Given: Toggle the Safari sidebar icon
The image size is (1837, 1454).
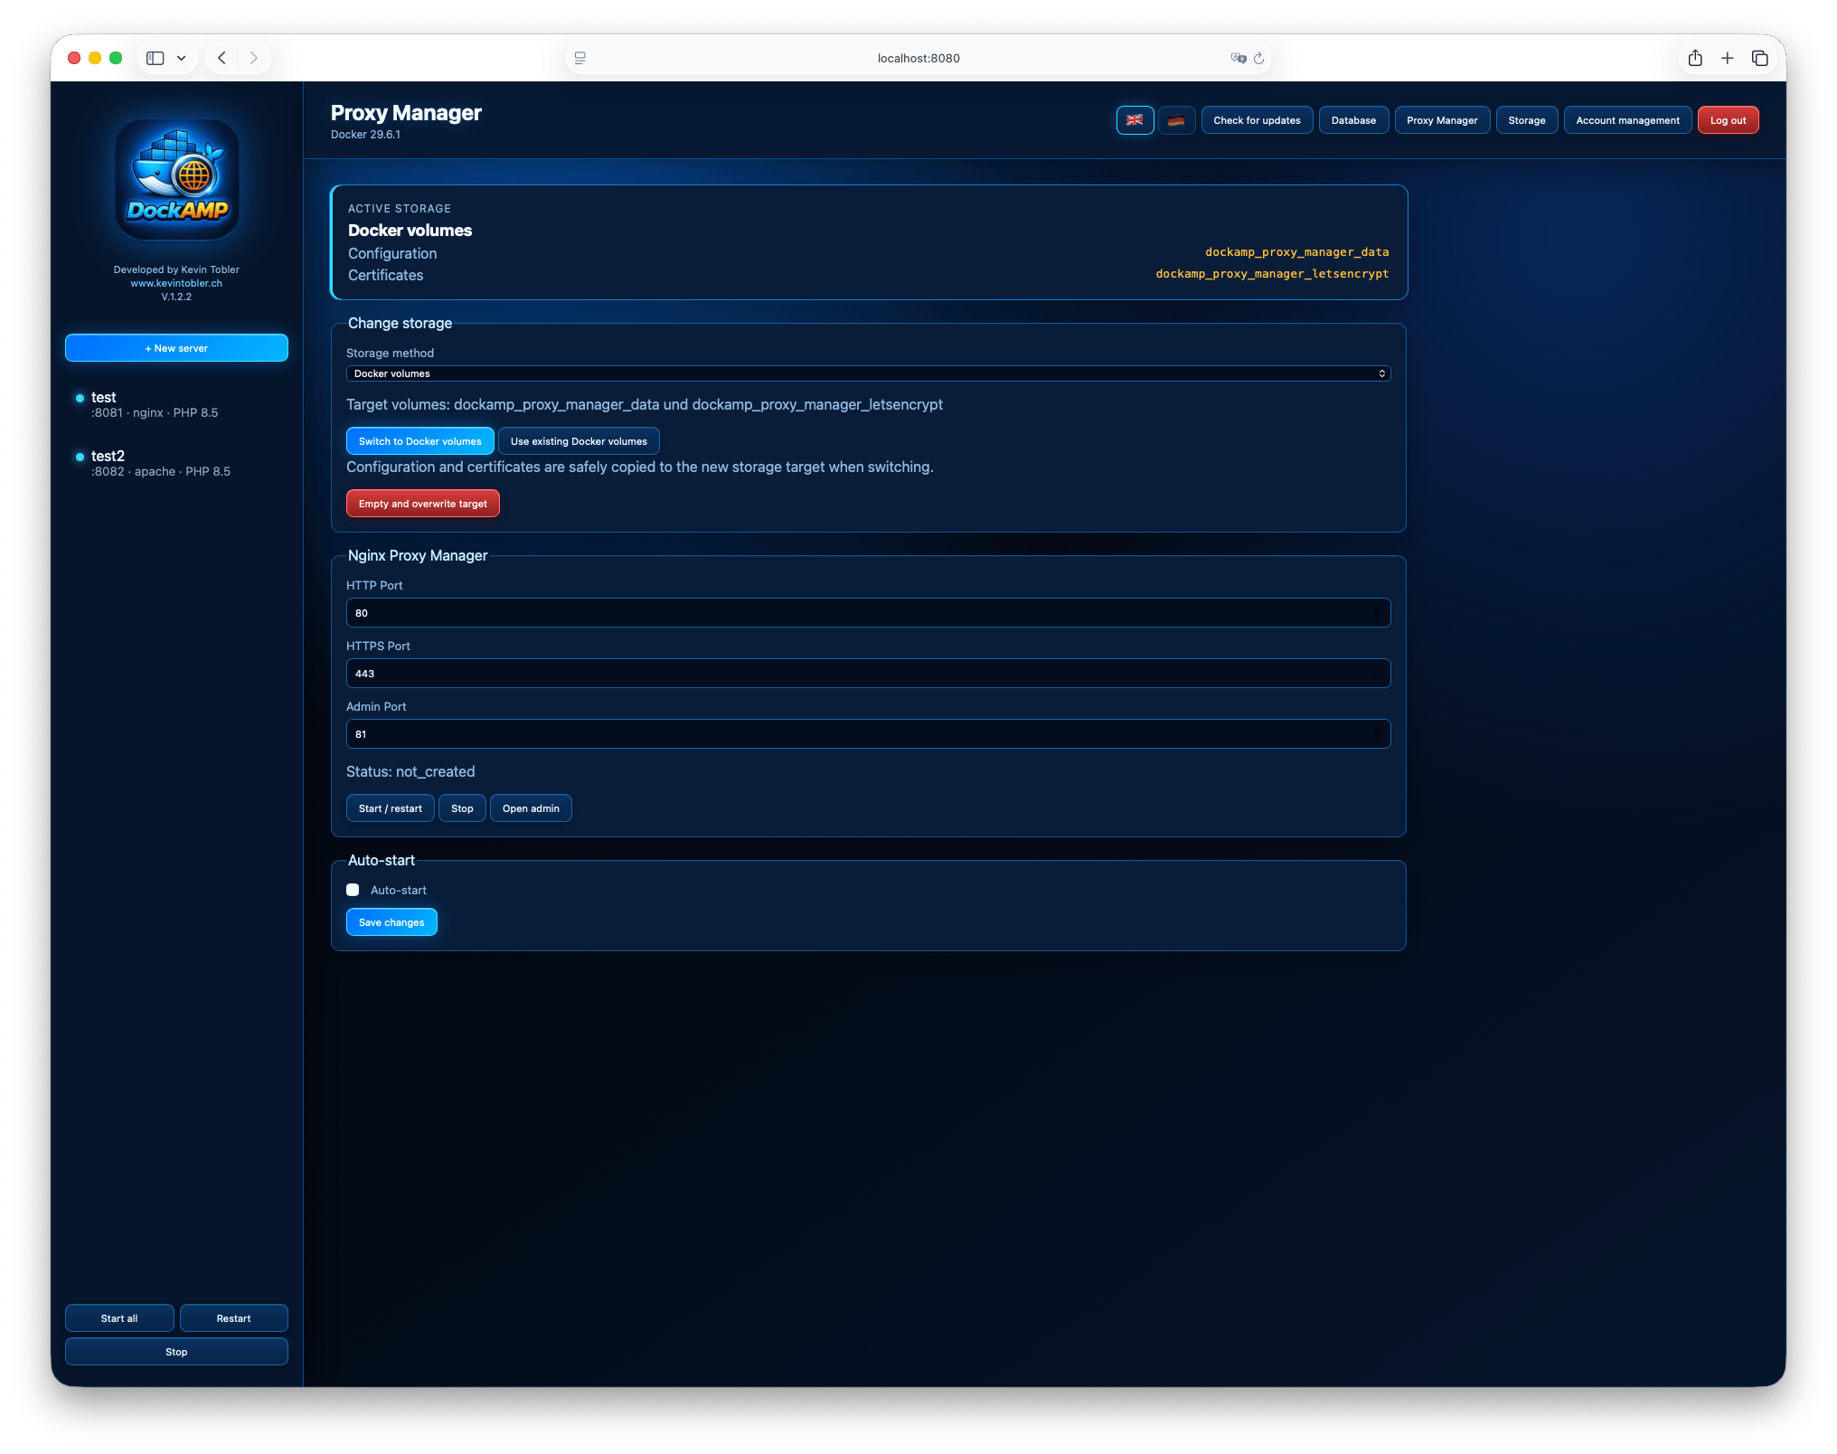Looking at the screenshot, I should tap(155, 58).
